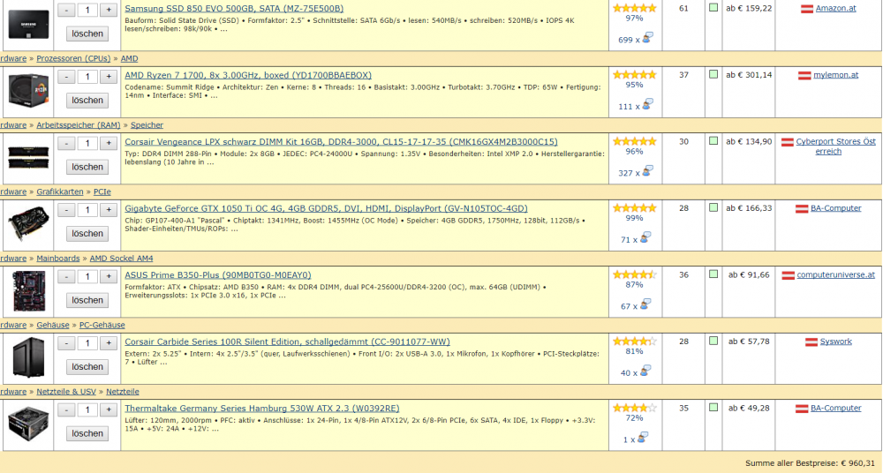Open reviews icon for ASUS Prime B350-Plus
The height and width of the screenshot is (473, 883).
click(x=645, y=304)
